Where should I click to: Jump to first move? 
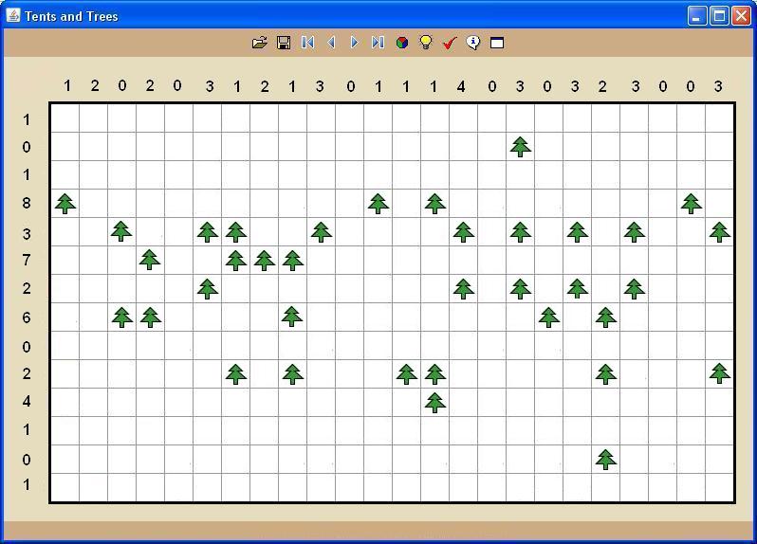pos(307,43)
